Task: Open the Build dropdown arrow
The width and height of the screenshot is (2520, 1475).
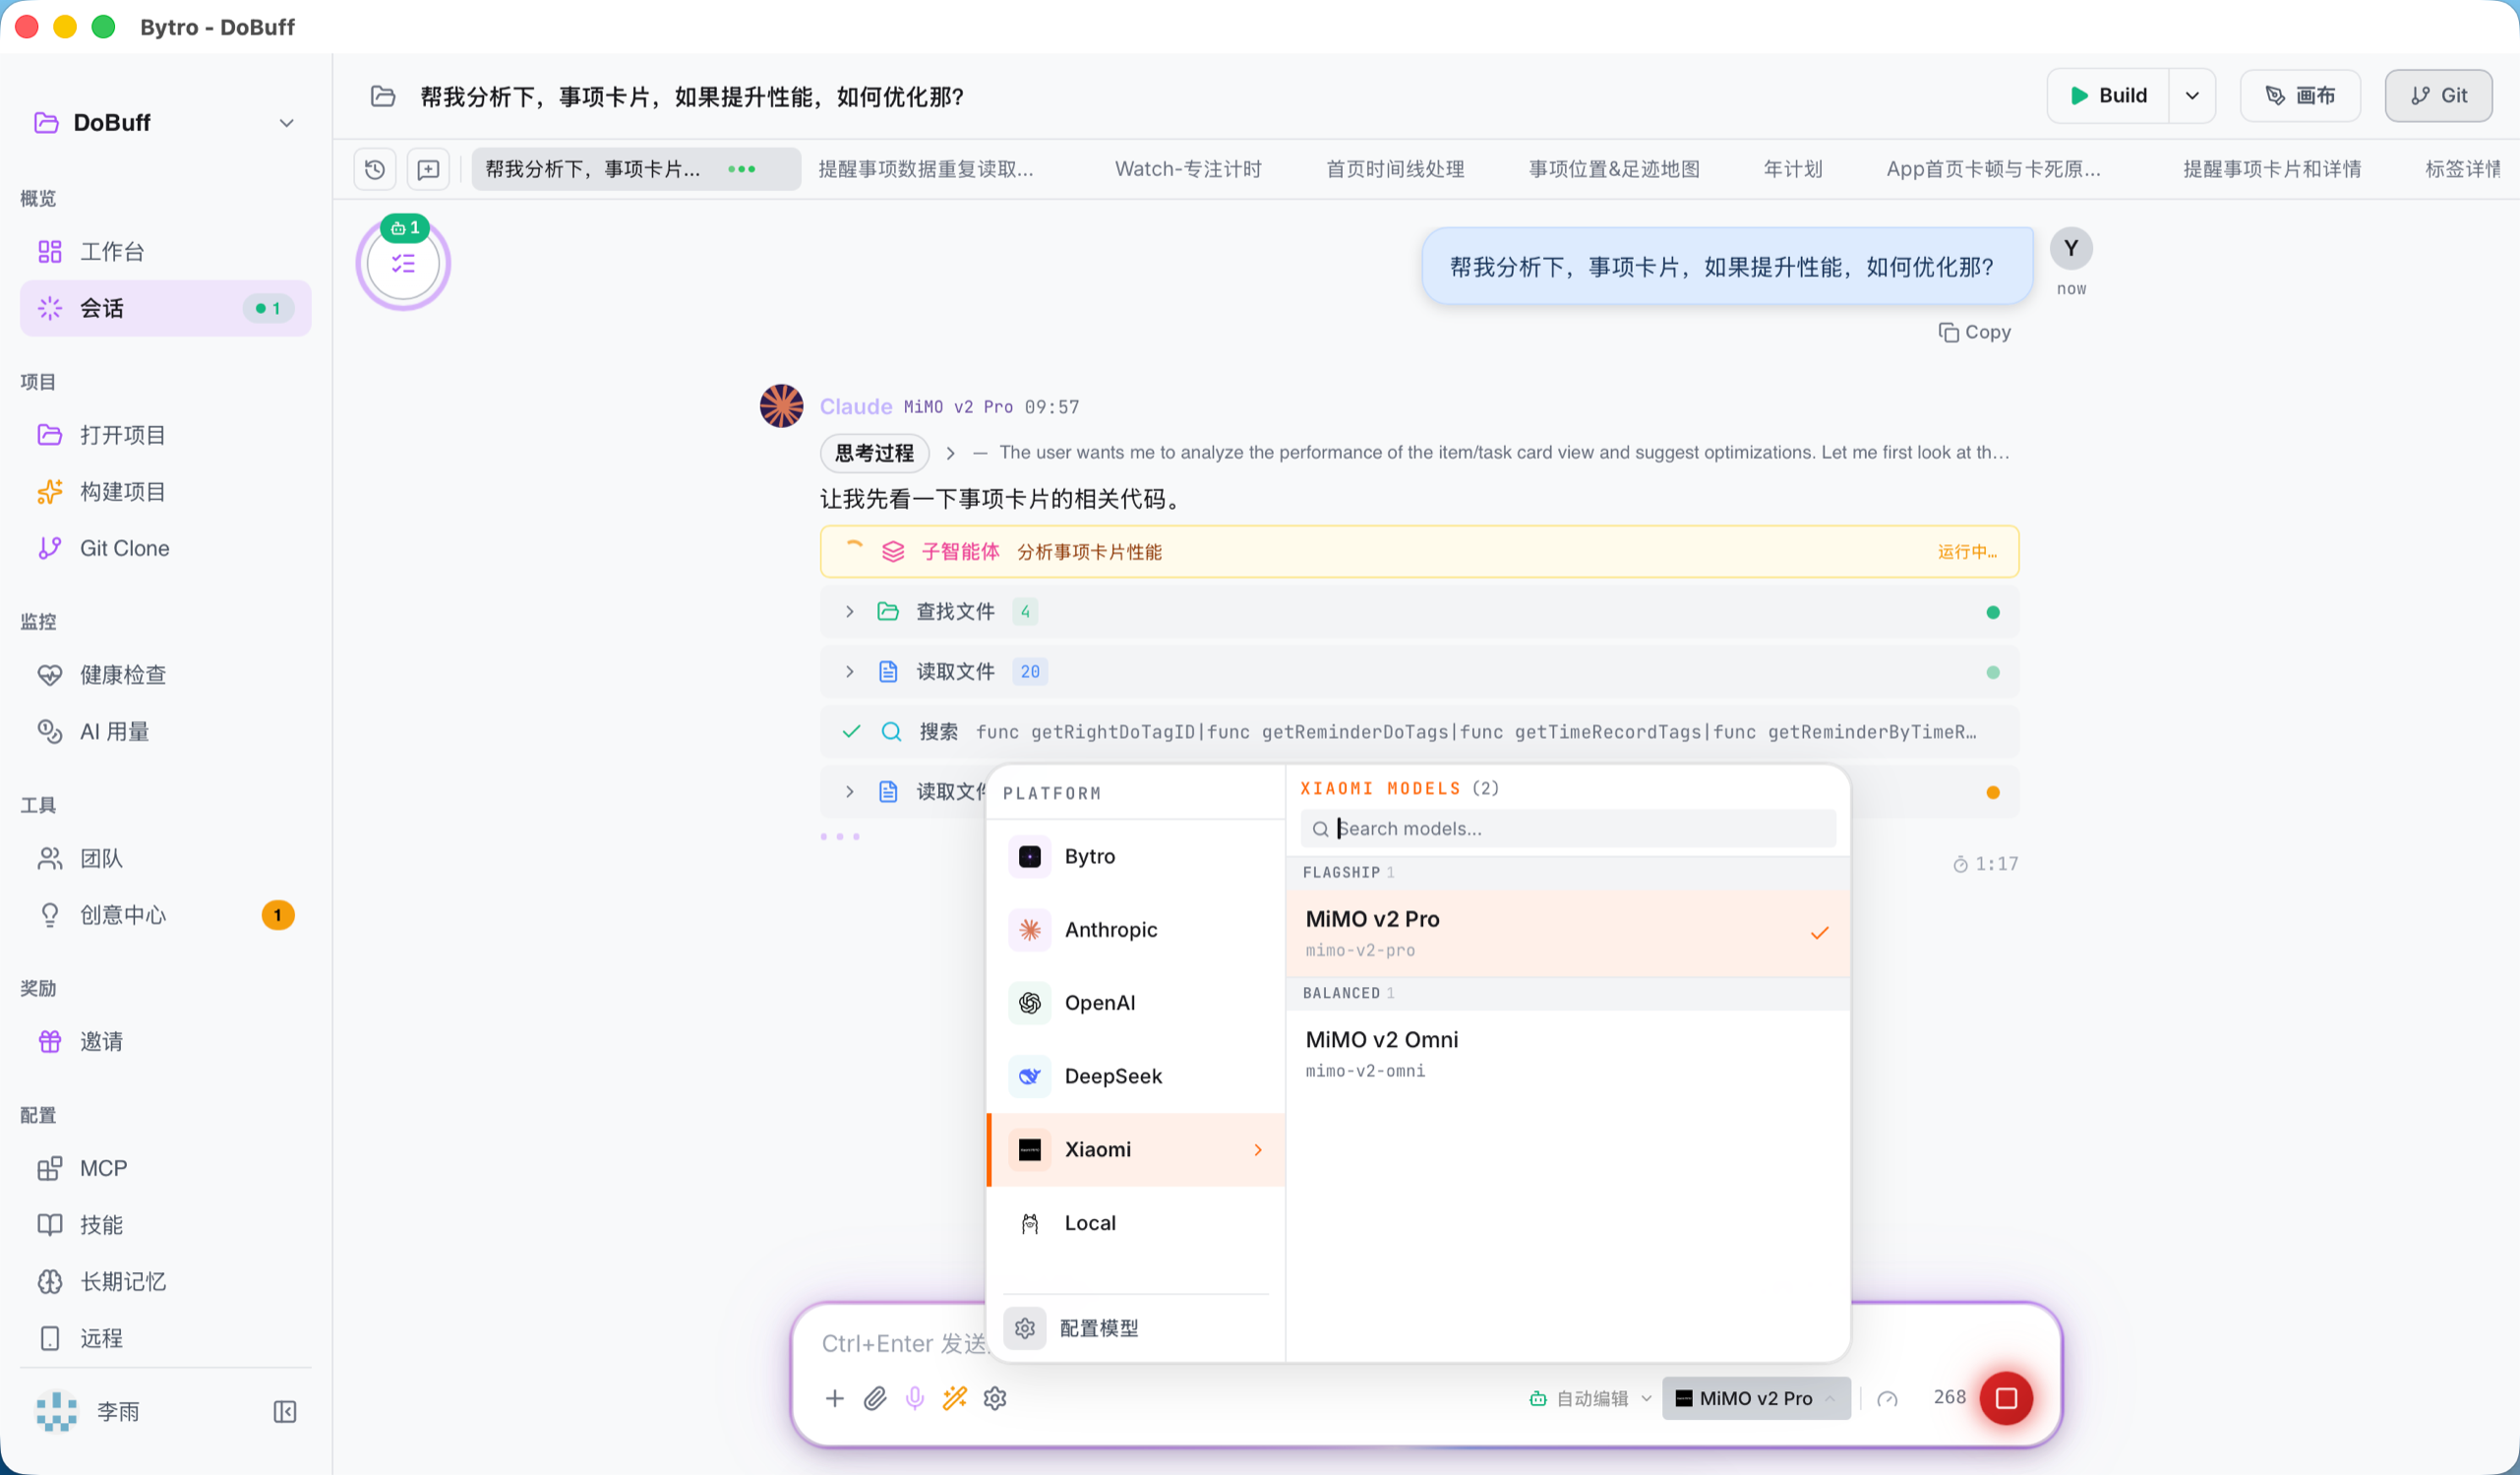Action: pyautogui.click(x=2192, y=96)
